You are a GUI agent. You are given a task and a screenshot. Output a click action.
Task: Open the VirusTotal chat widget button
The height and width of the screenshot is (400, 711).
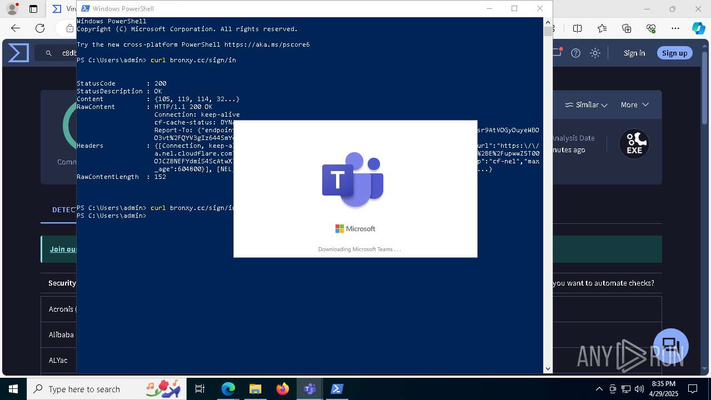(x=671, y=346)
